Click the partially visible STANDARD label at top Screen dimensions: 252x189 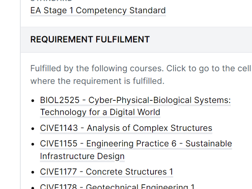52,1
